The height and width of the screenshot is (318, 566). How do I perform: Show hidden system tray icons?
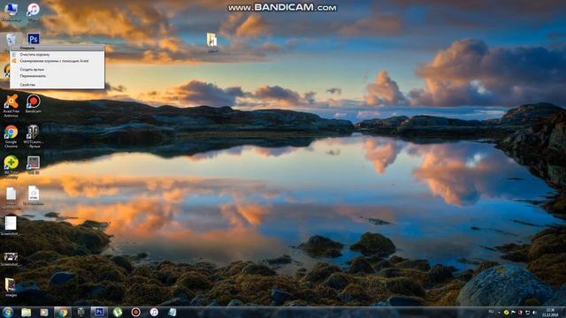(499, 313)
